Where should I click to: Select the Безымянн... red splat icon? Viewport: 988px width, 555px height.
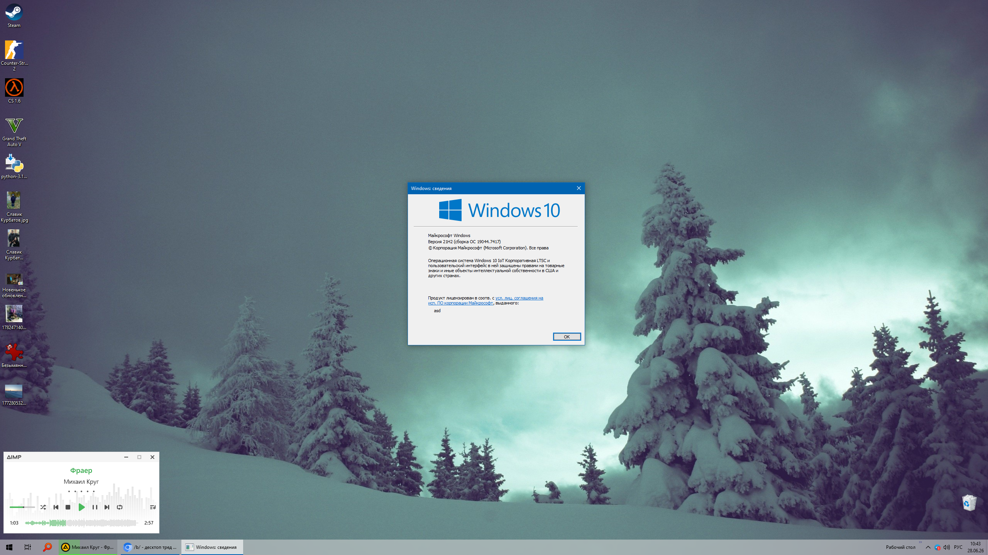coord(14,355)
